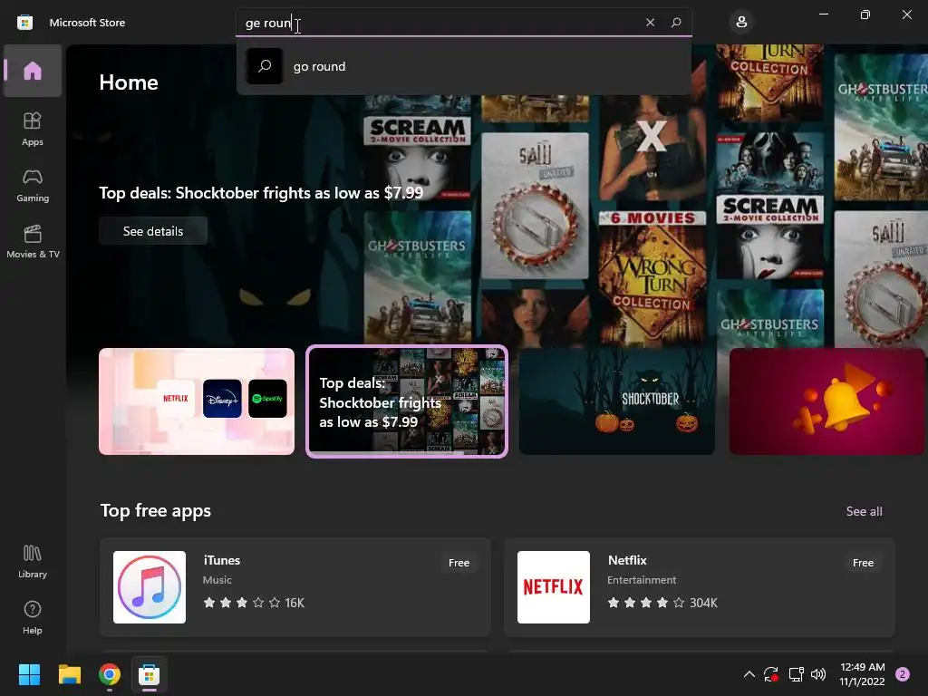Open File Explorer from taskbar
The width and height of the screenshot is (928, 696).
click(x=69, y=674)
